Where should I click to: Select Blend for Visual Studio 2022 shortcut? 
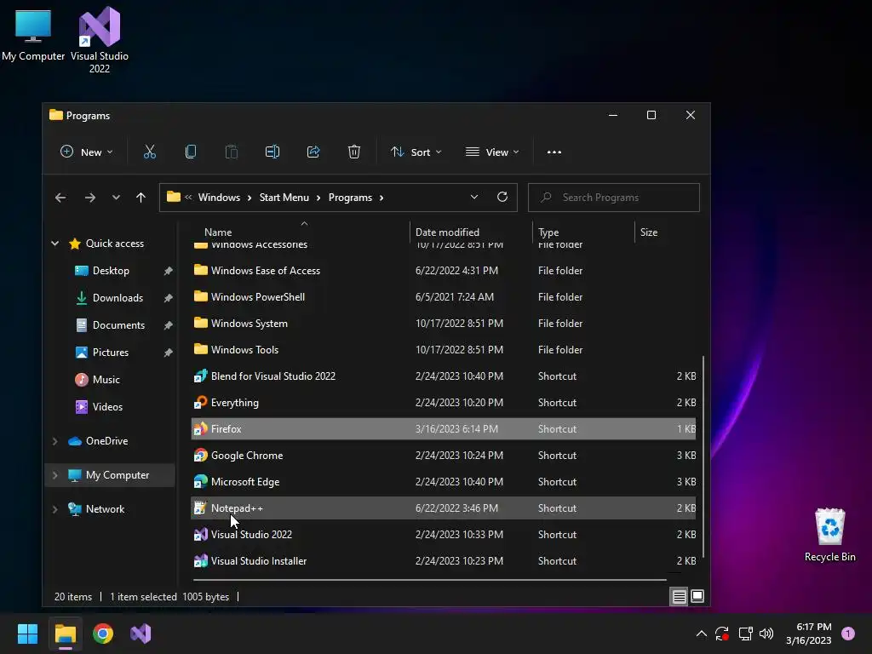click(x=443, y=376)
